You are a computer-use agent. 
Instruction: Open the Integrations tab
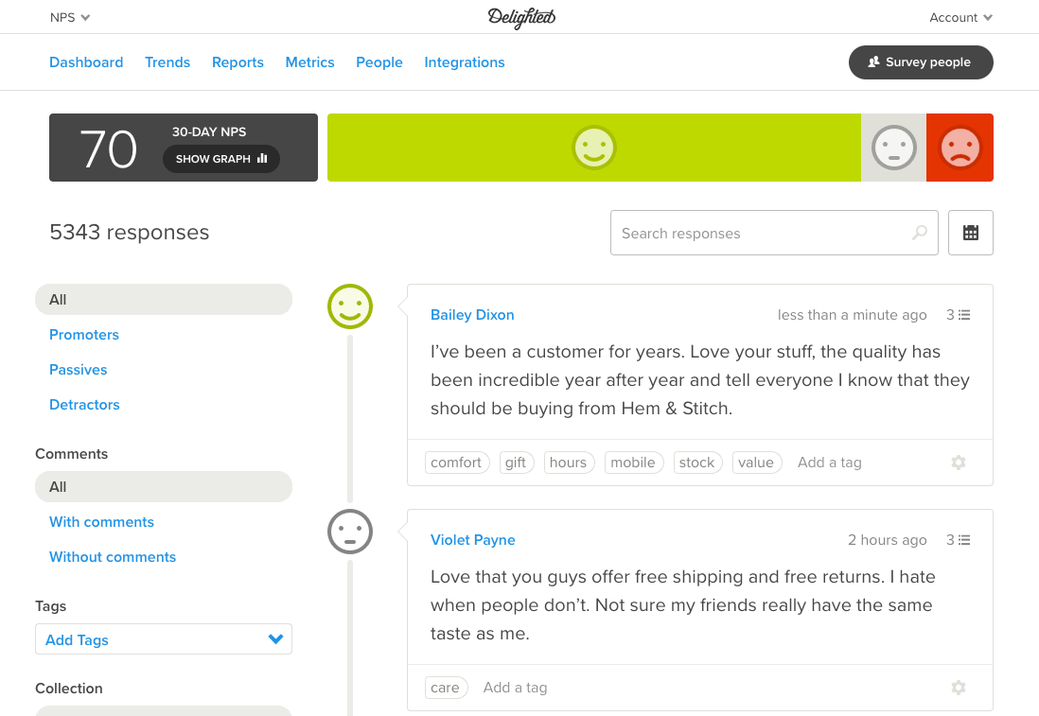click(465, 62)
